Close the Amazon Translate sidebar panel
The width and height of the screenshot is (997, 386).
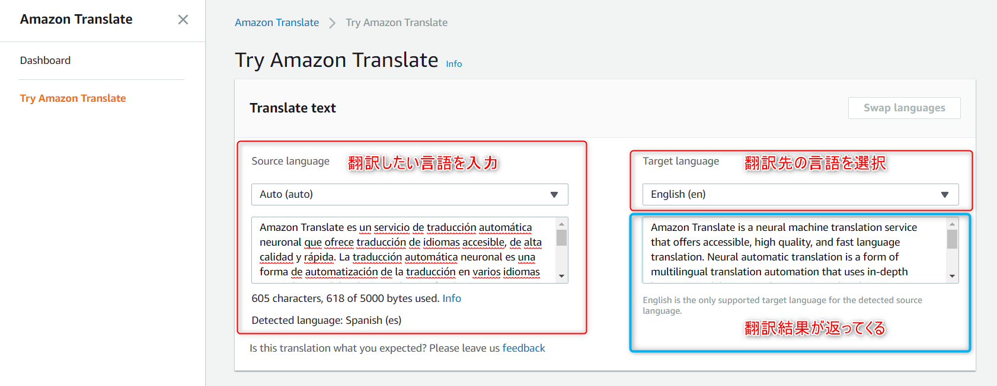tap(183, 20)
